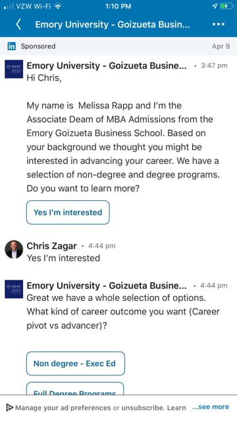Tap the LinkedIn logo beside Sponsored
The width and height of the screenshot is (237, 423).
pos(12,46)
